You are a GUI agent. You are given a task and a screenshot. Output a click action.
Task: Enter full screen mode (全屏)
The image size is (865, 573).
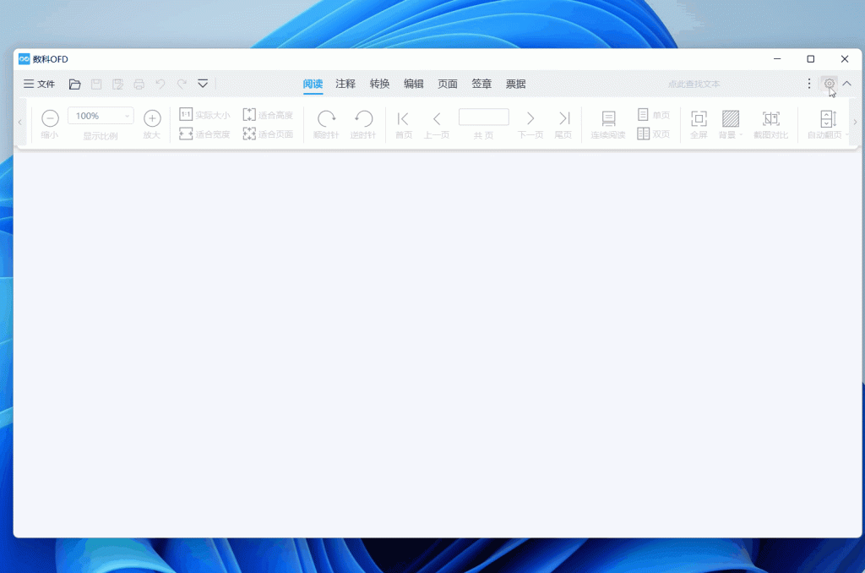coord(699,118)
